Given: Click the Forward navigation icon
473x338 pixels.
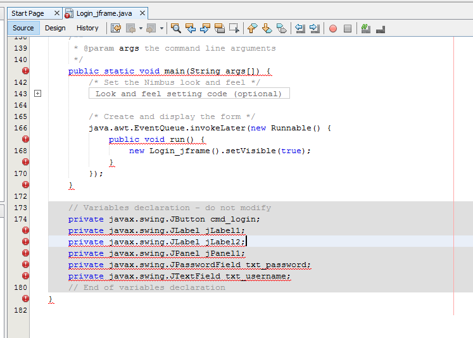Looking at the screenshot, I should 151,28.
